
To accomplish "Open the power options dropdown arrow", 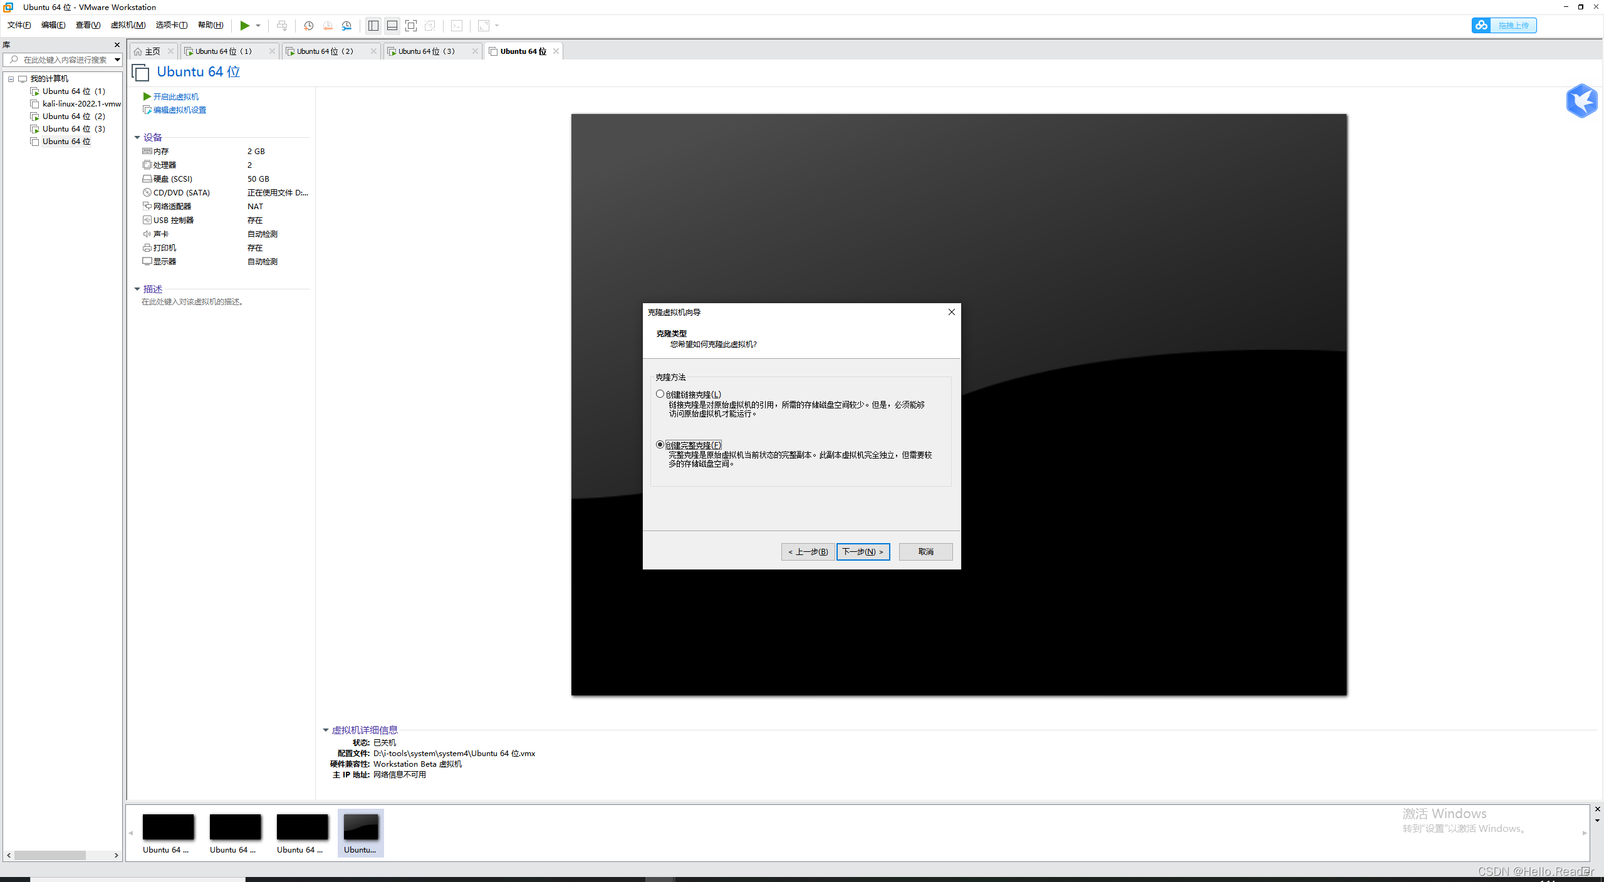I will (258, 26).
